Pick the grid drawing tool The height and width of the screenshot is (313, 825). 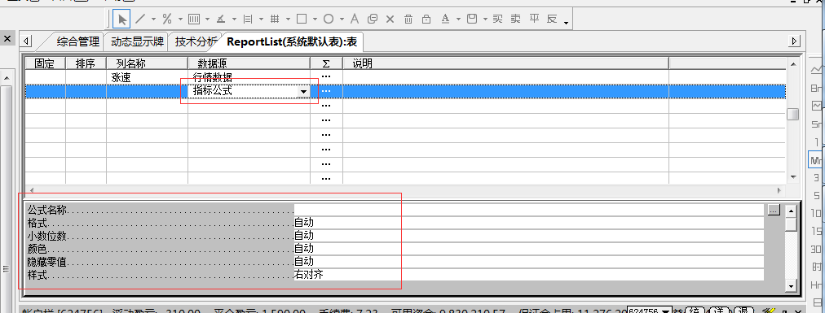274,20
